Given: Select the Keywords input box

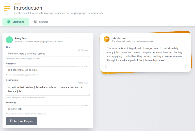Looking at the screenshot, I should tap(48, 109).
